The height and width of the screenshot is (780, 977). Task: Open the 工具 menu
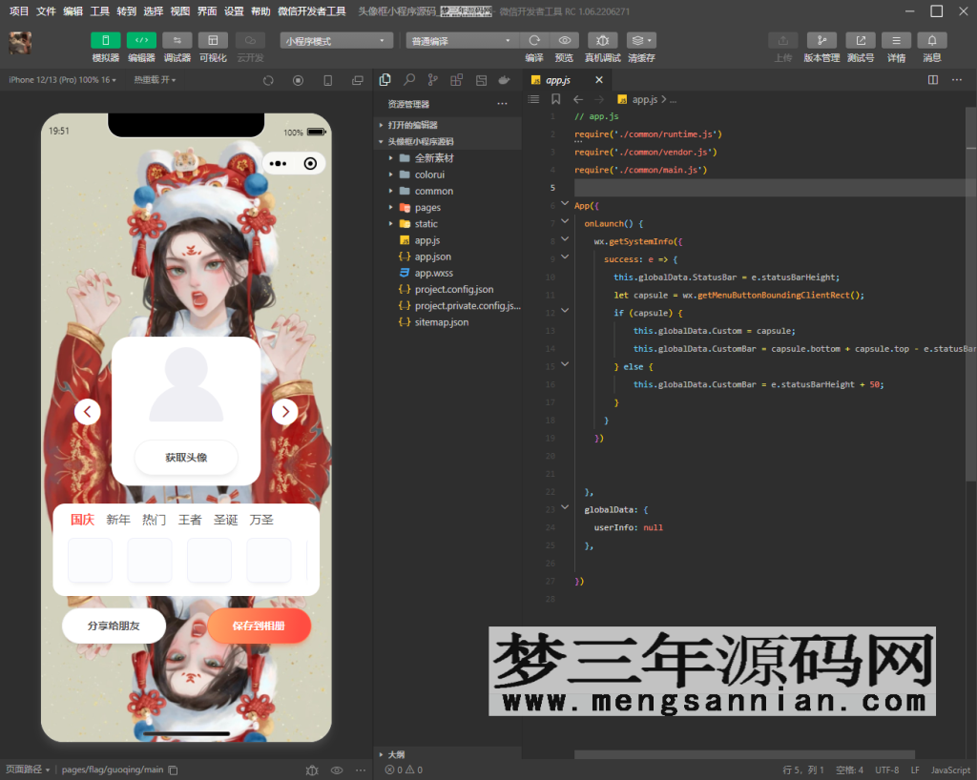pyautogui.click(x=99, y=10)
